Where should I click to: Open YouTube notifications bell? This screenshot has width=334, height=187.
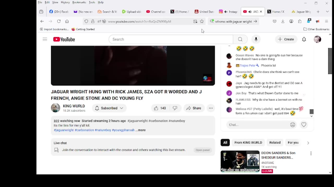tap(304, 39)
